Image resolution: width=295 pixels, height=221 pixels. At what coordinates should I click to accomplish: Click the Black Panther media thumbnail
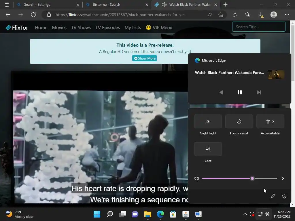276,75
